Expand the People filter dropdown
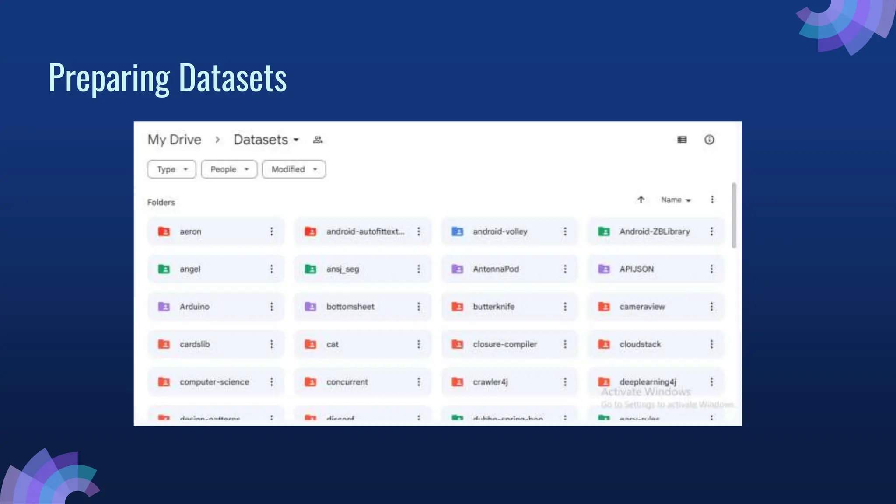 tap(229, 169)
